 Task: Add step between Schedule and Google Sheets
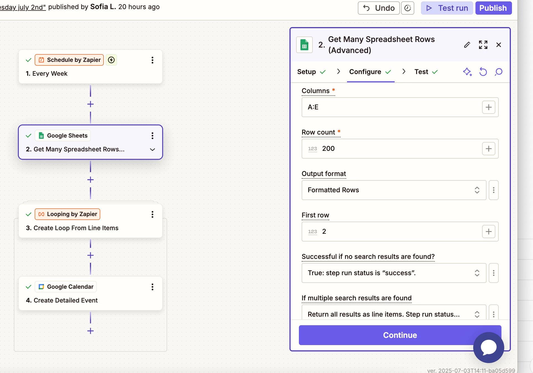click(x=90, y=104)
